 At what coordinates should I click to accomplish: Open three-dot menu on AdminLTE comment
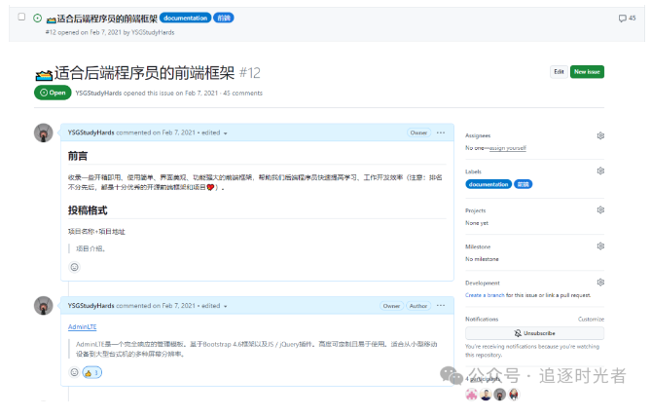pyautogui.click(x=441, y=306)
